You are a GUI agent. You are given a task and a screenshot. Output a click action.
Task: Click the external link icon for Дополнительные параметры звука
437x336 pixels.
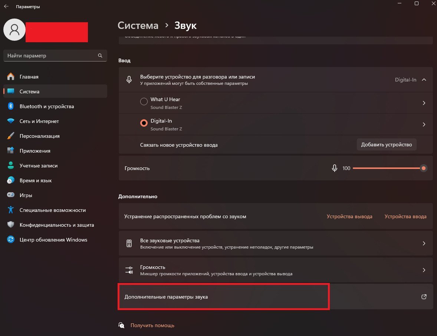[x=424, y=297]
